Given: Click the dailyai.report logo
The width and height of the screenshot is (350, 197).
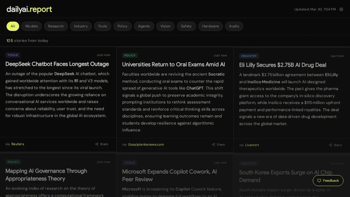Looking at the screenshot, I should 29,9.
